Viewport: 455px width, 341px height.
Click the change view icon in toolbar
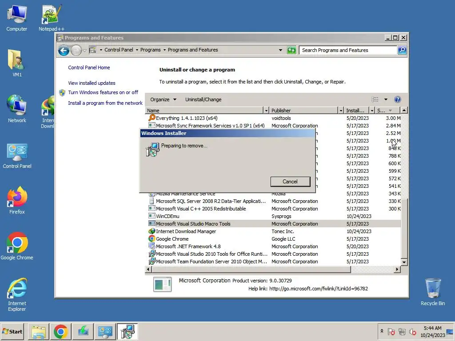click(x=375, y=99)
